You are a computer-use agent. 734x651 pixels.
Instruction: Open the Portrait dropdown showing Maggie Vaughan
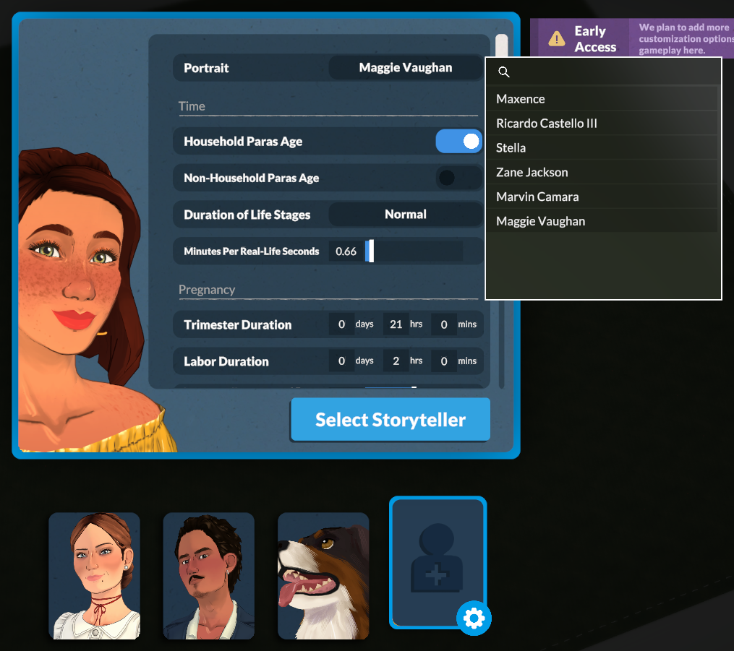click(406, 68)
